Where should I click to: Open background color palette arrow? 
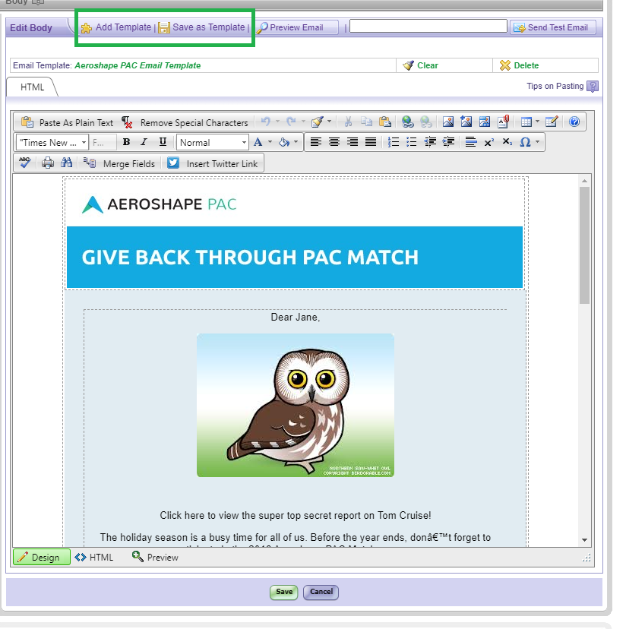pyautogui.click(x=296, y=141)
